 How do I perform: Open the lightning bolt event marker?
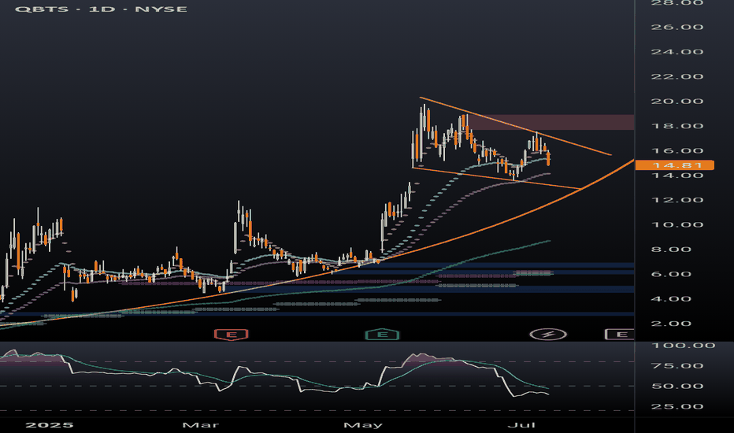click(x=548, y=335)
